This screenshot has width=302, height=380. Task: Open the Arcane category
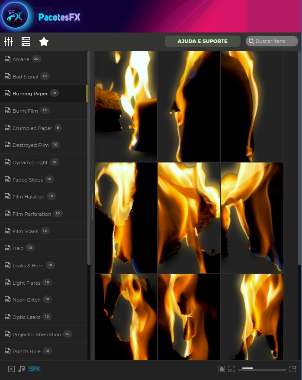(x=21, y=59)
